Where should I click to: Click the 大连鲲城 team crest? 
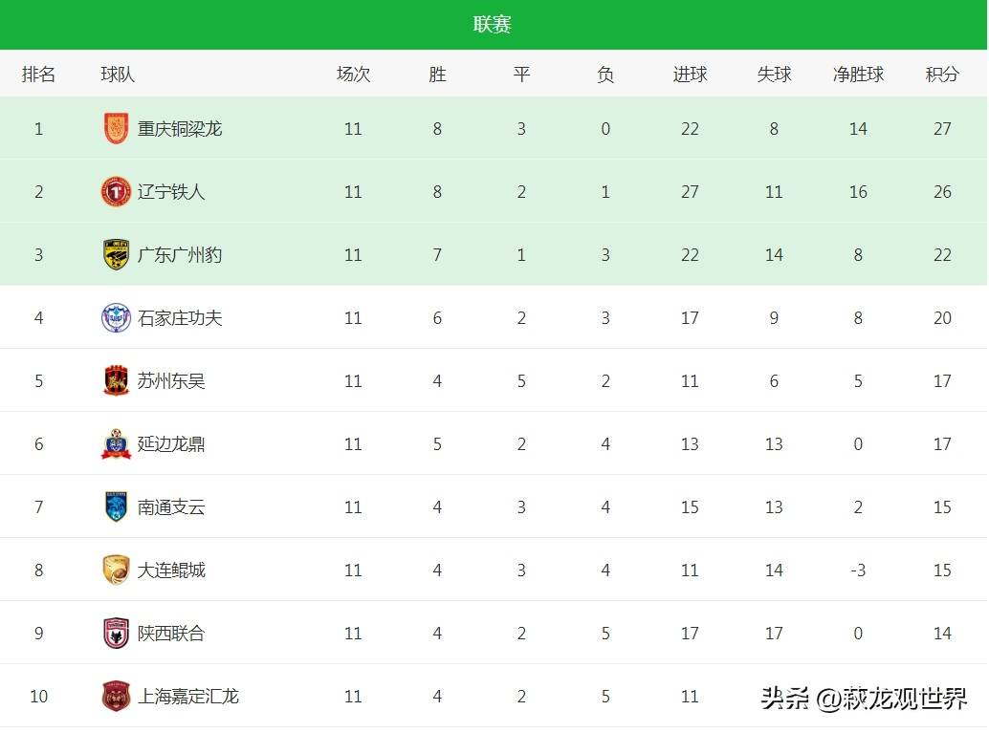116,570
